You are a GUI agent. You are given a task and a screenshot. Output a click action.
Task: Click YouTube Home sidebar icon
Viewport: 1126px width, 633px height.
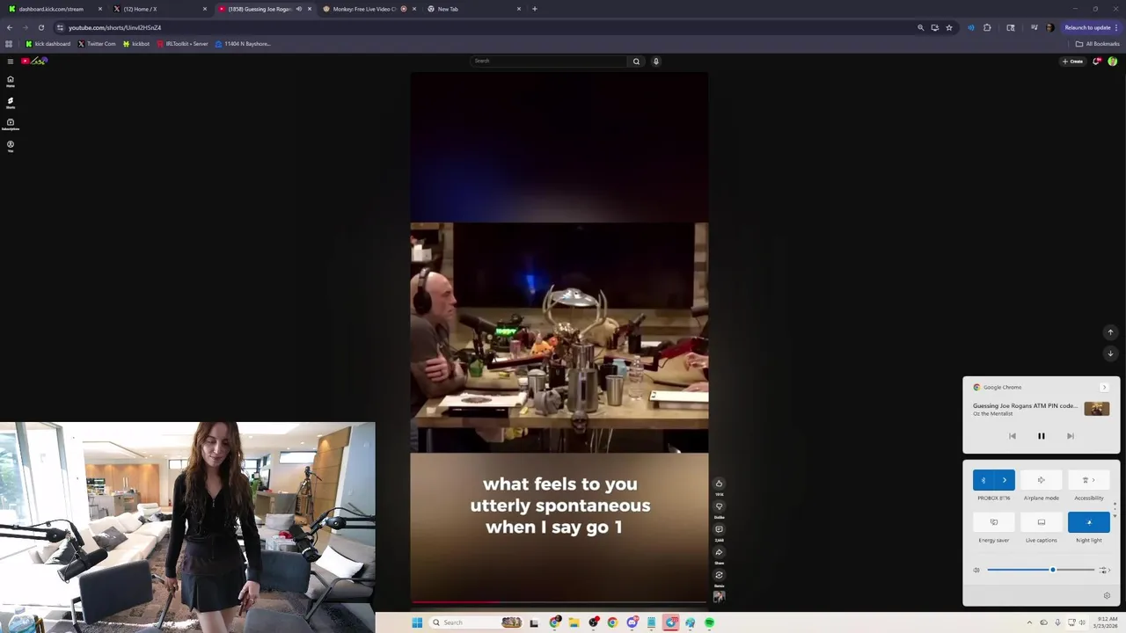[x=11, y=81]
